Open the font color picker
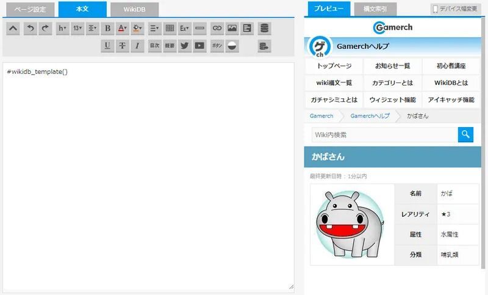This screenshot has height=295, width=488. pos(123,28)
